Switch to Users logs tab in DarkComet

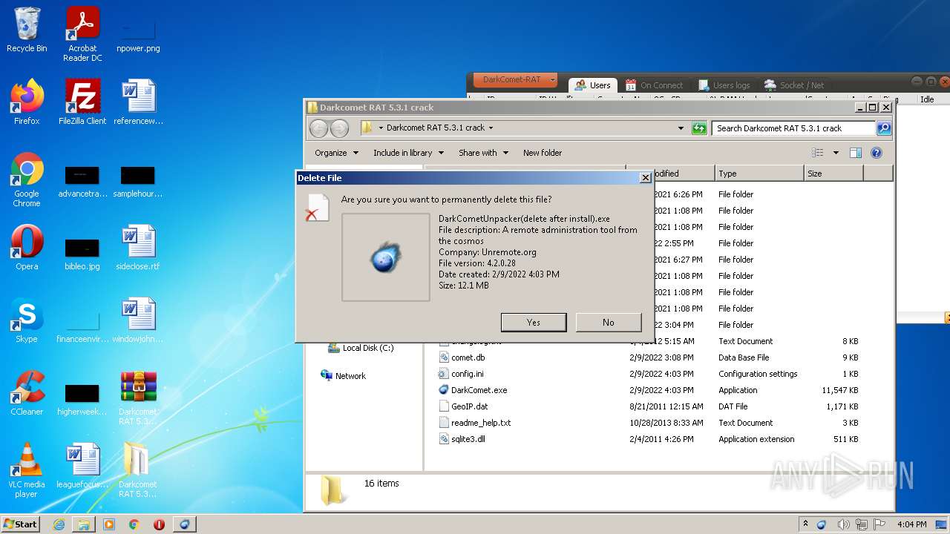[722, 85]
